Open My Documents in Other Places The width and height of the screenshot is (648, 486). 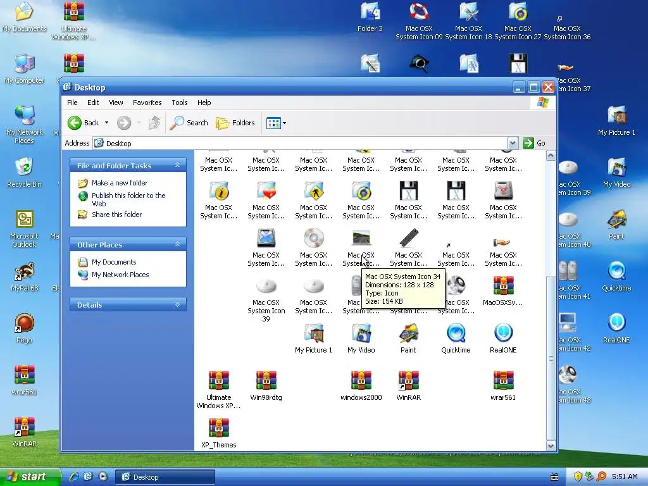pyautogui.click(x=114, y=262)
